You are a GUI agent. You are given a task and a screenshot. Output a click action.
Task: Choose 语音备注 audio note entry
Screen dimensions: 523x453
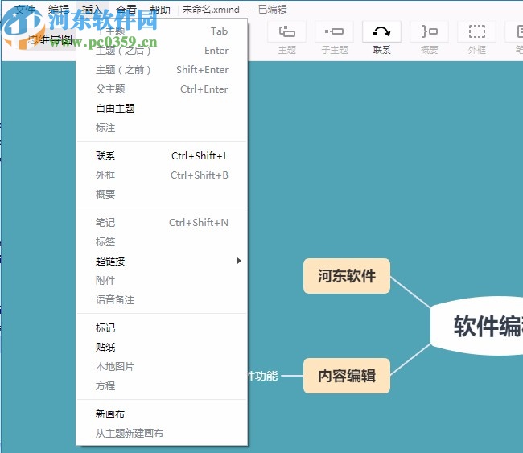pos(162,300)
